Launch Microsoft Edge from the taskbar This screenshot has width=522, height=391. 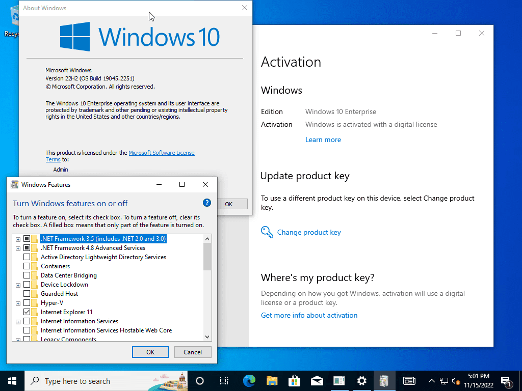point(249,381)
